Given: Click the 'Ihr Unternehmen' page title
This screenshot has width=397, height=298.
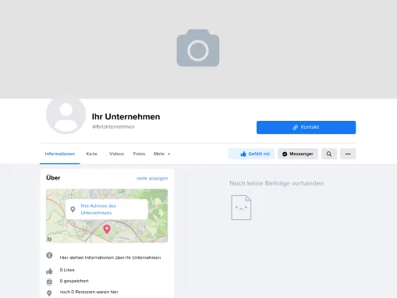Looking at the screenshot, I should [x=126, y=117].
